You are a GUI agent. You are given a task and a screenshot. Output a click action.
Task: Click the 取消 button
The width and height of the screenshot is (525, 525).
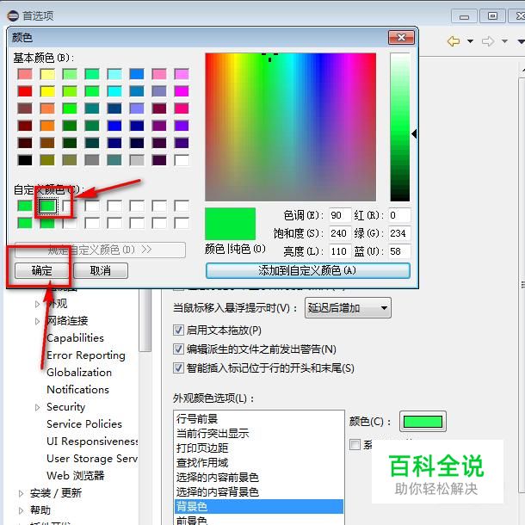[x=101, y=270]
